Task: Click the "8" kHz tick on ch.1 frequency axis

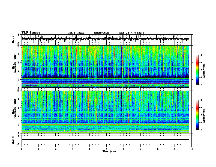Action: pyautogui.click(x=19, y=54)
